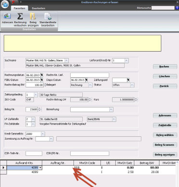Expand the Zahlungsbeding. dropdown
Image resolution: width=179 pixels, height=187 pixels.
point(36,95)
